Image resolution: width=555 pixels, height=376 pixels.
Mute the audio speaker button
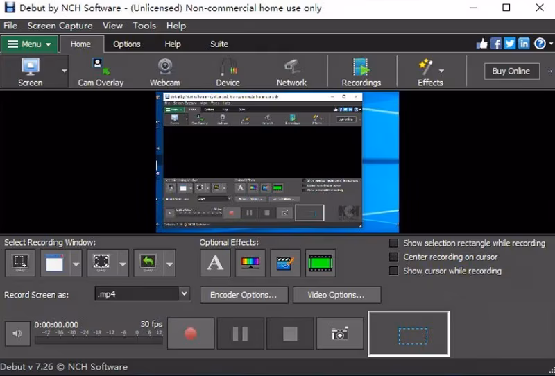pyautogui.click(x=17, y=334)
